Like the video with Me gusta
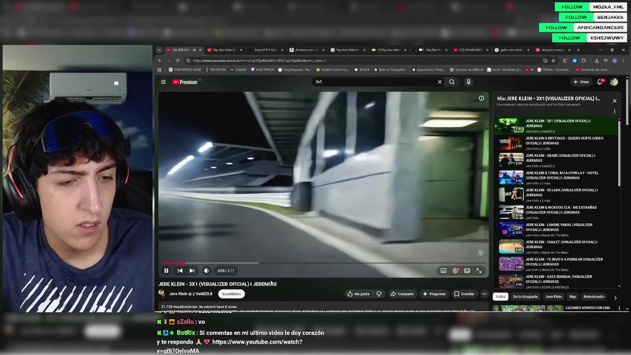 coord(358,294)
